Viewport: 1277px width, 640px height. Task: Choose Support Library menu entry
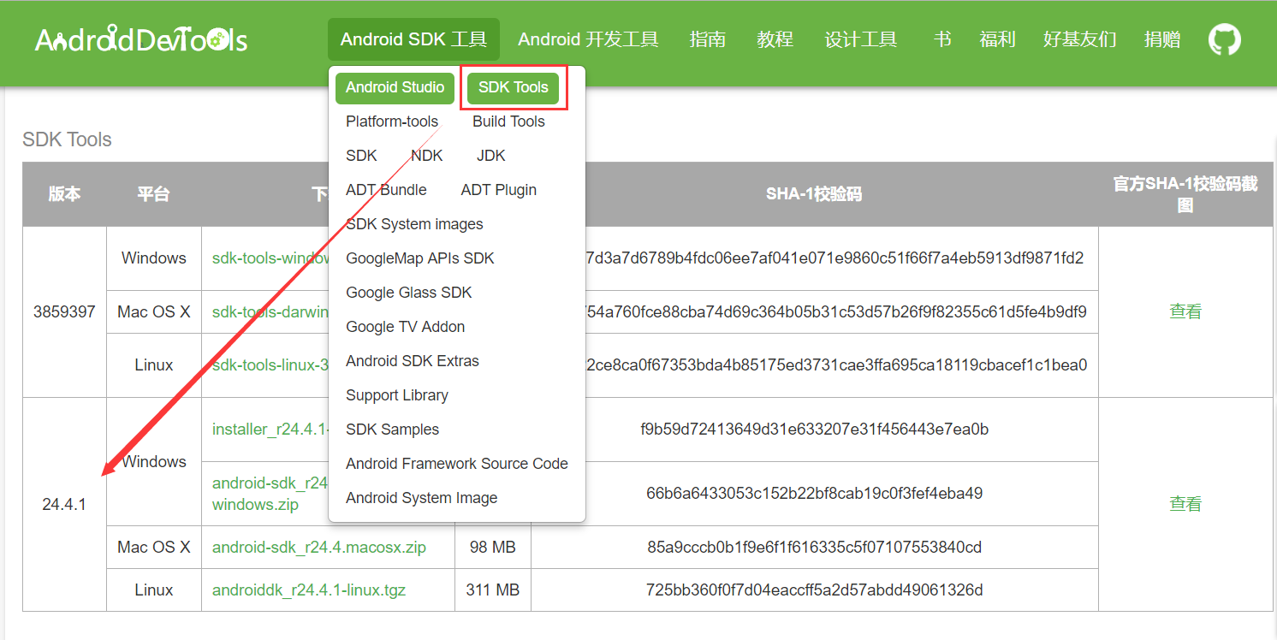click(x=397, y=395)
